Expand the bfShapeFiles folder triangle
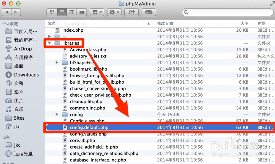Screen dimensions: 275x164 point(57,62)
